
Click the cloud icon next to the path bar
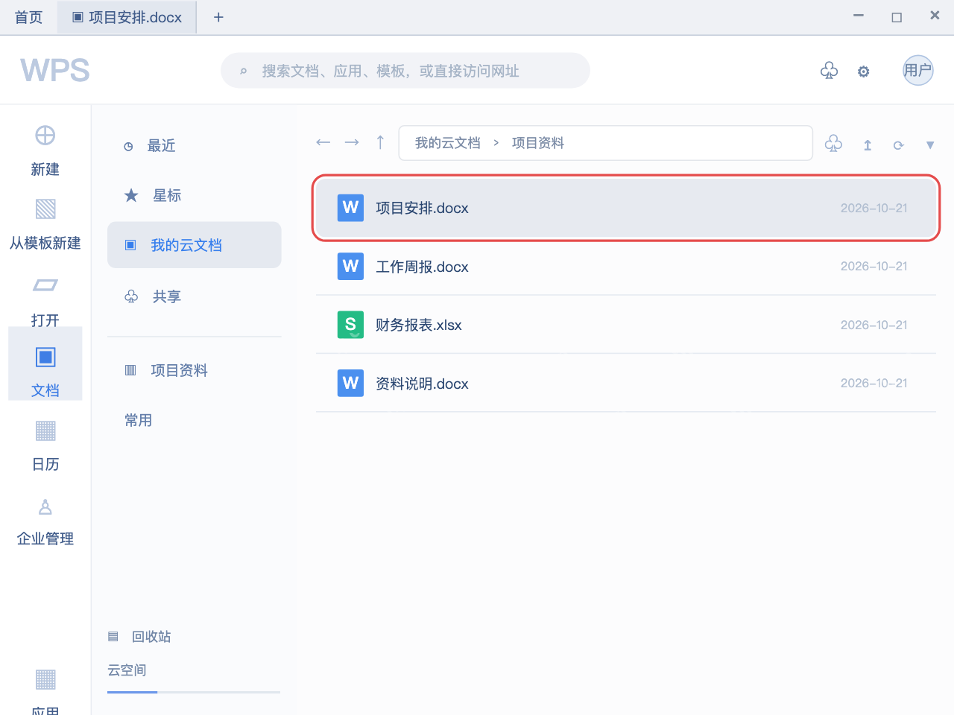833,144
